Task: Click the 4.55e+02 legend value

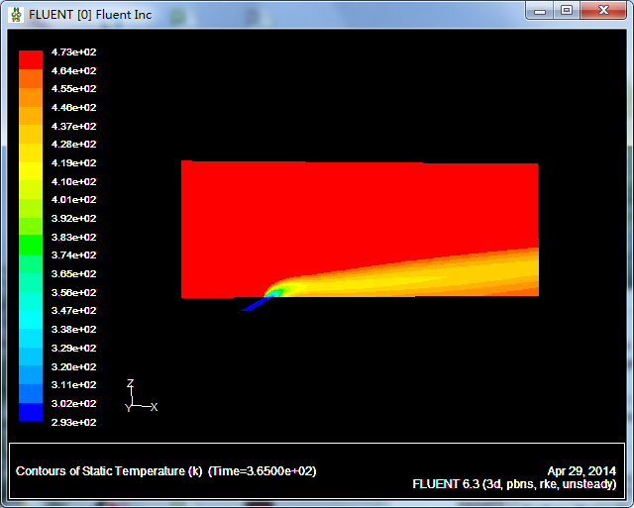Action: point(74,88)
